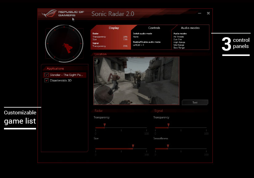
Task: Open the Controls tab
Action: point(154,28)
